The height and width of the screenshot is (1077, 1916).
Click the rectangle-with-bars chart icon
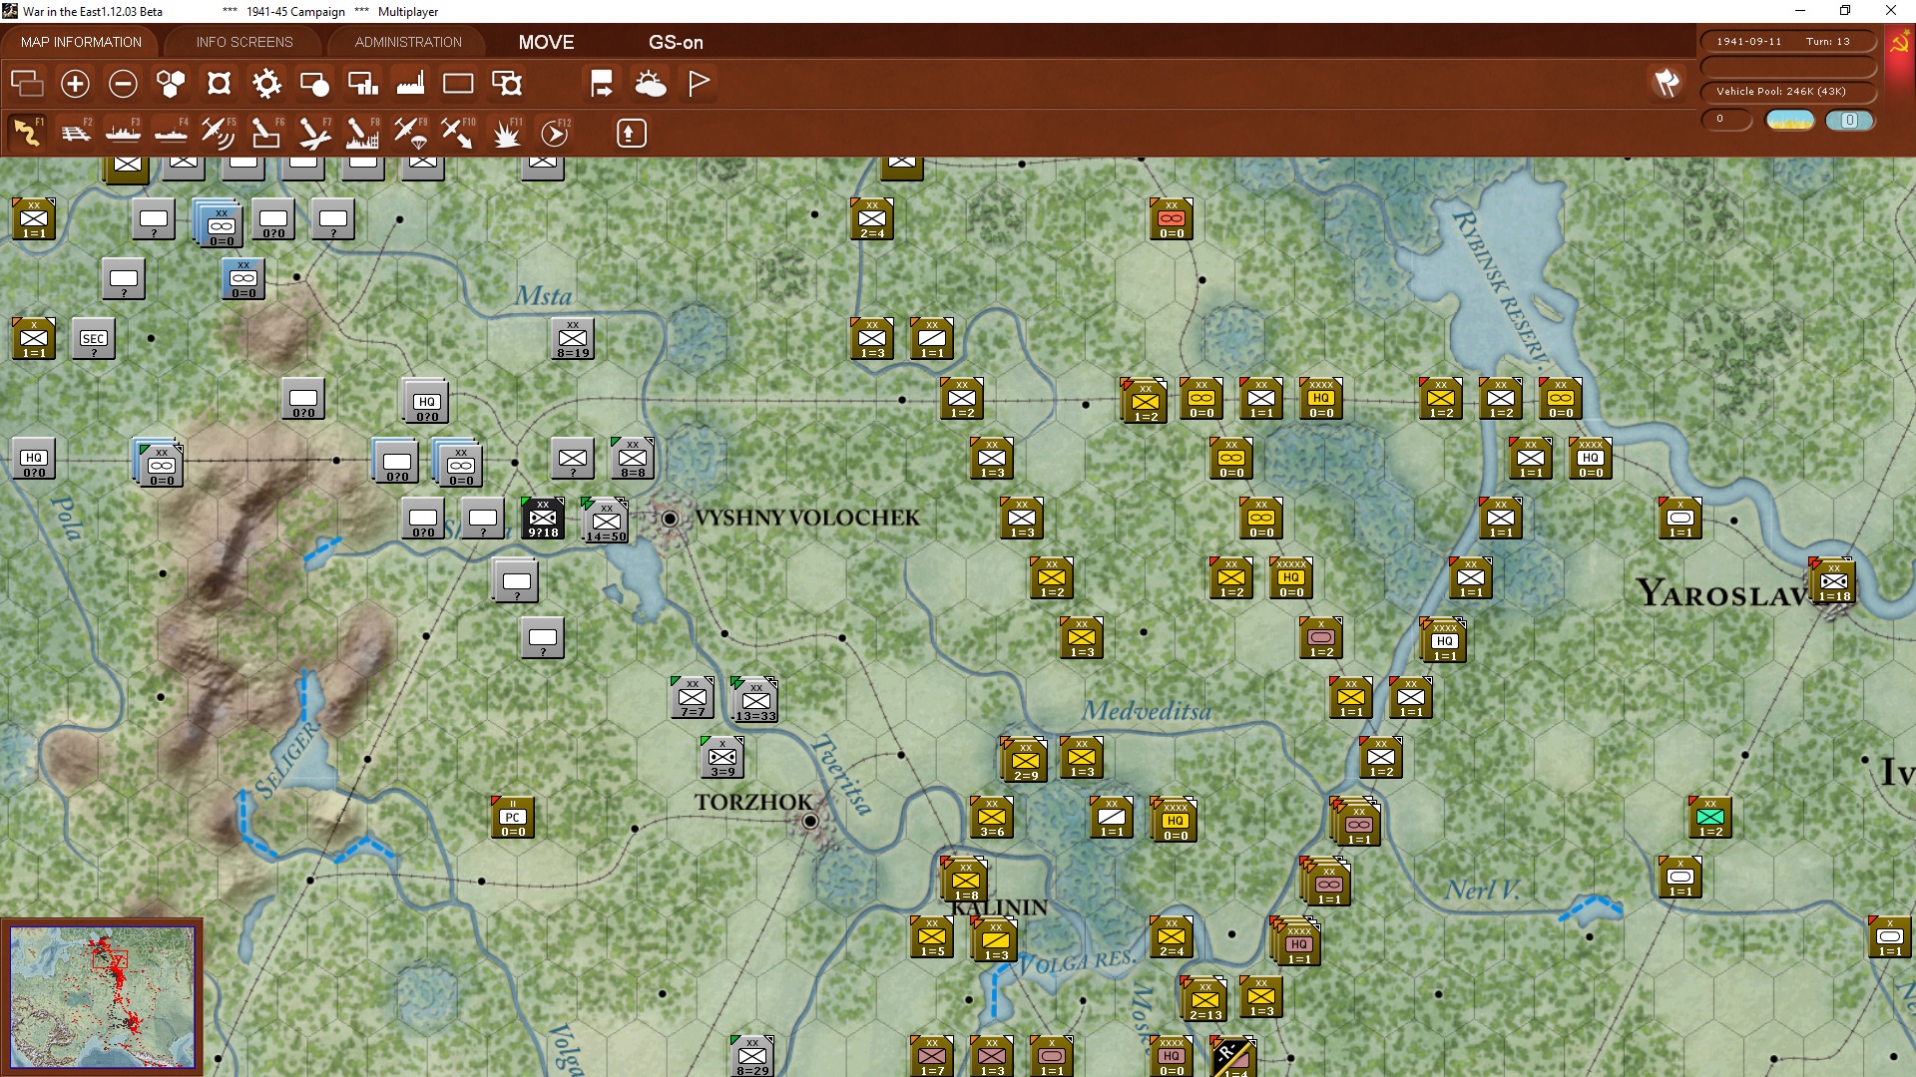pyautogui.click(x=362, y=84)
